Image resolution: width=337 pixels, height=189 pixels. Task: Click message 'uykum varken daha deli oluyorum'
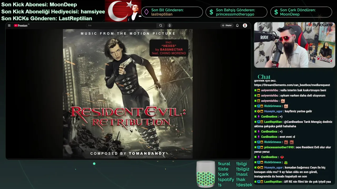click(303, 96)
